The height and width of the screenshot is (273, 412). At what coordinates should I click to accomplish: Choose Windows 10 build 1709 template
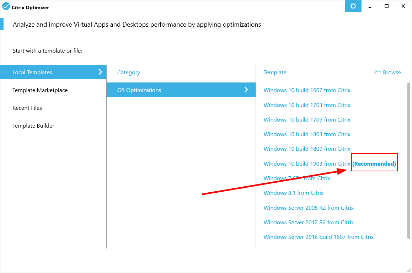tap(307, 120)
